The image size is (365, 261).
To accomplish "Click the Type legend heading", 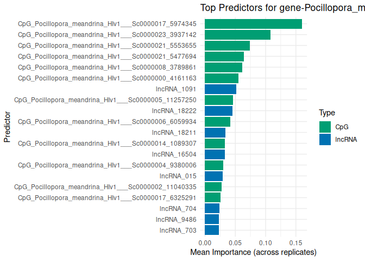I will pos(326,113).
